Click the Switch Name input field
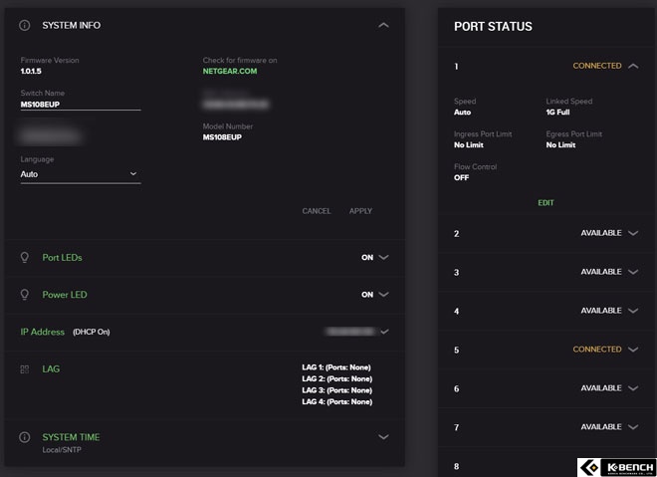The height and width of the screenshot is (477, 657). [81, 105]
